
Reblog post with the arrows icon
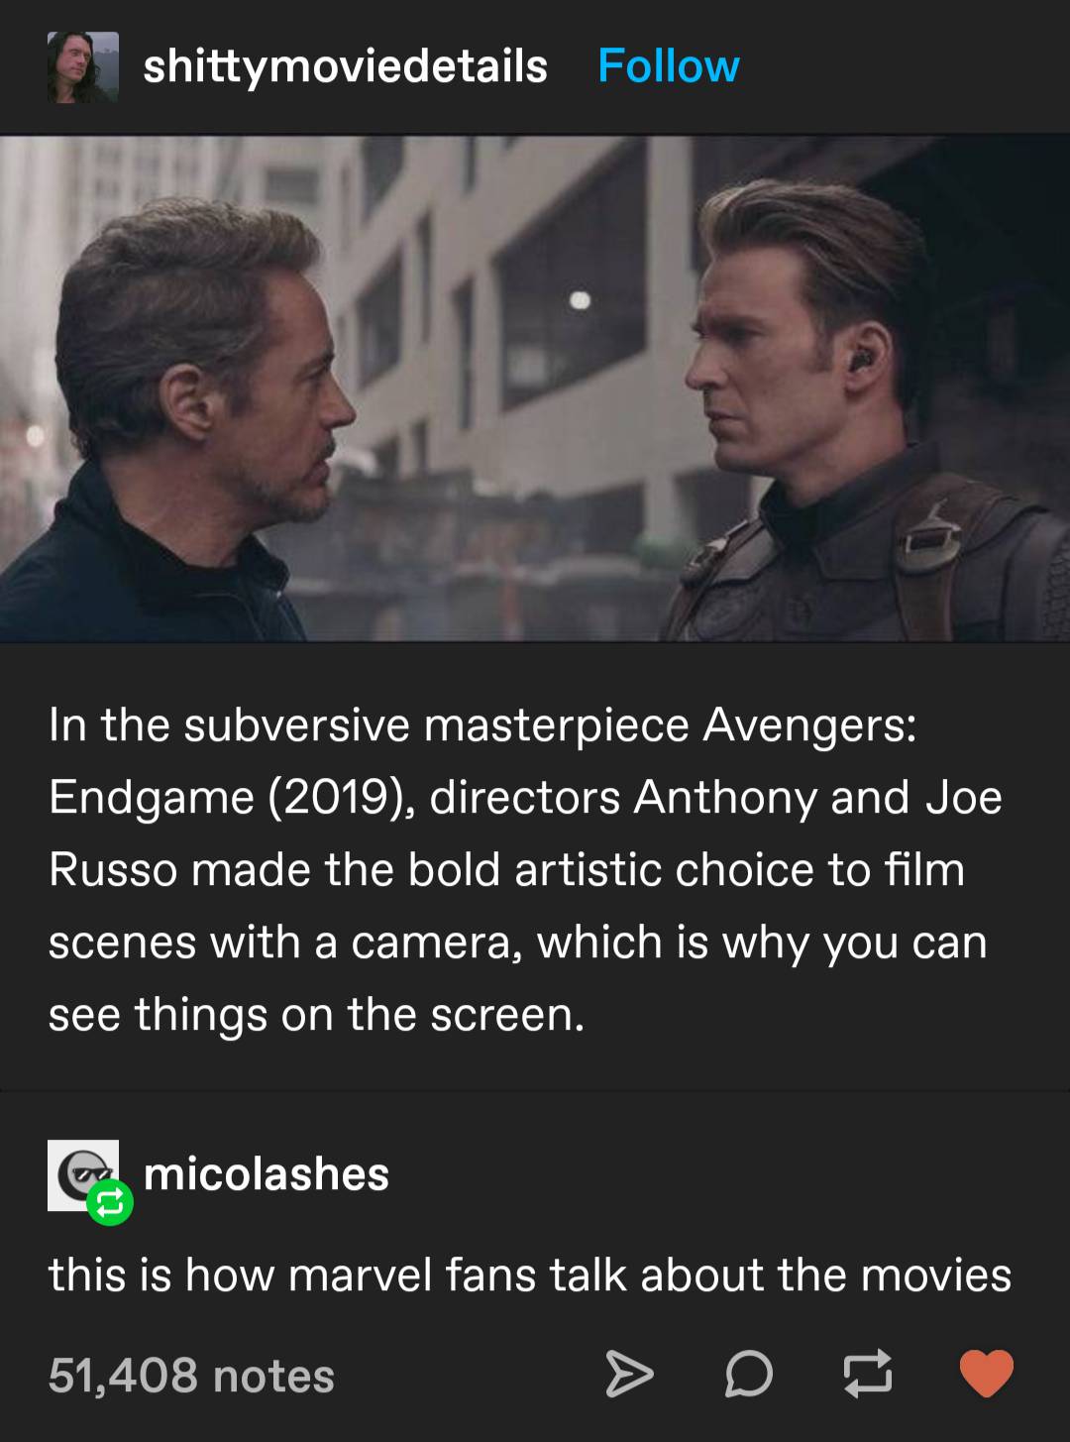[868, 1375]
